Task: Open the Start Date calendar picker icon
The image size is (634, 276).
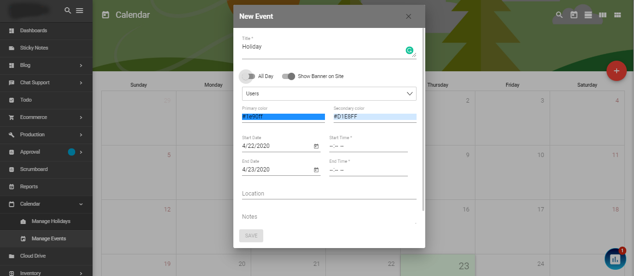Action: pyautogui.click(x=316, y=146)
